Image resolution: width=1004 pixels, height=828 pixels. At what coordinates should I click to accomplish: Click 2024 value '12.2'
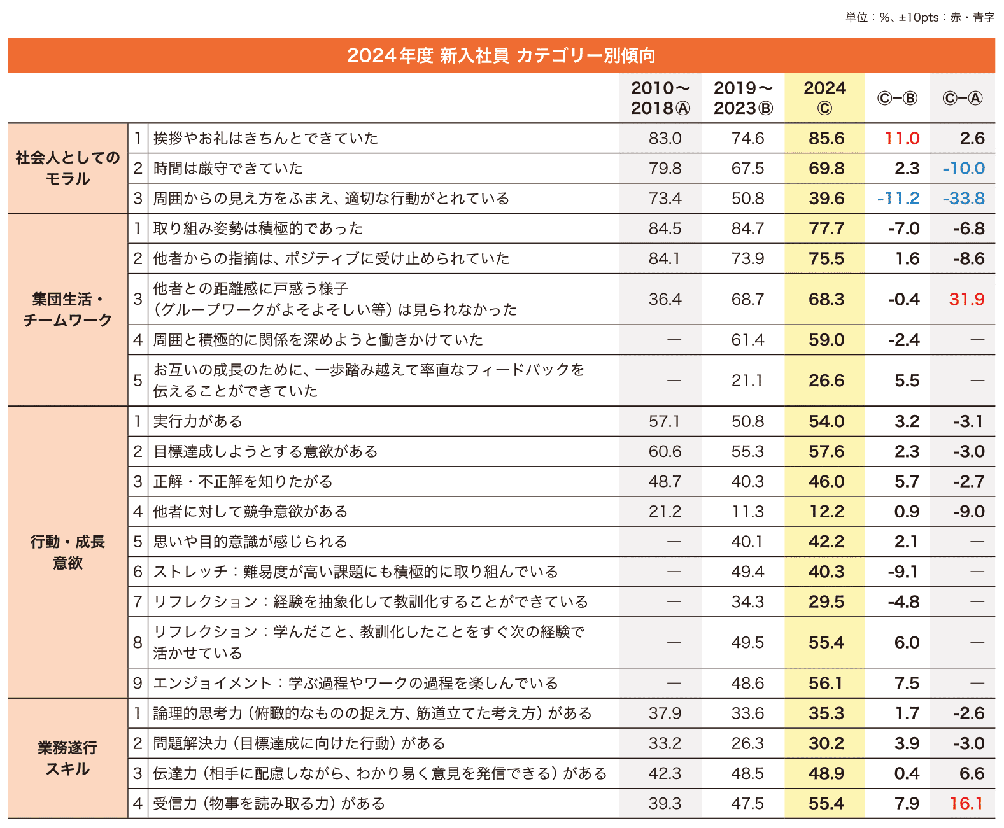826,511
